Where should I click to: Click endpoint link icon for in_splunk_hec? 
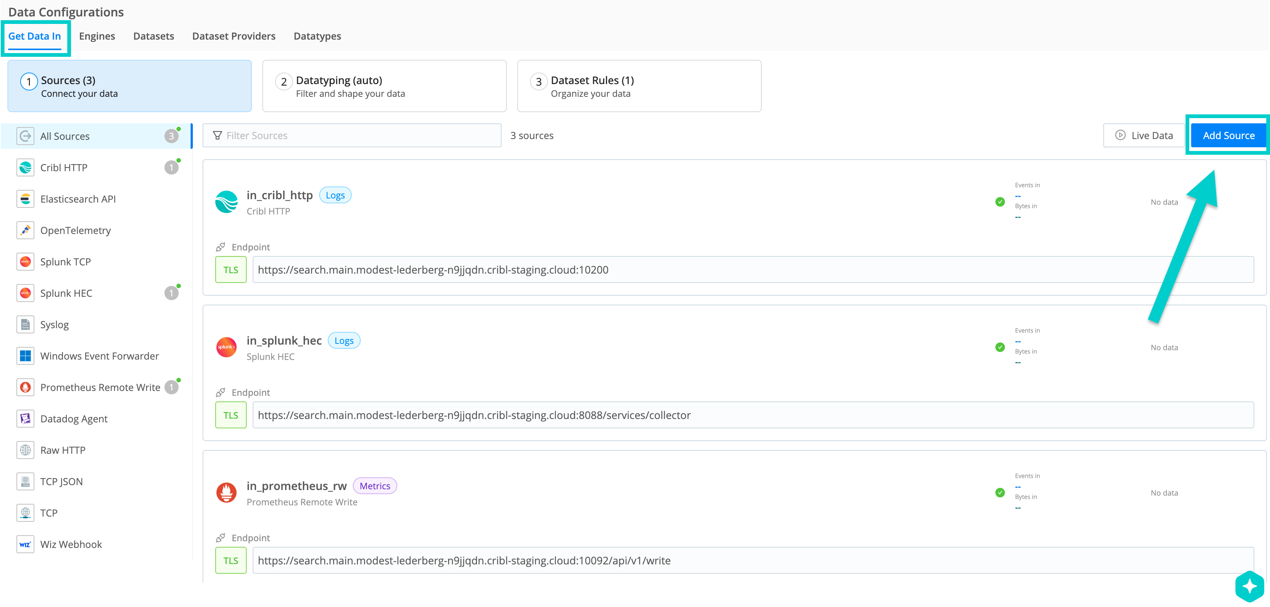coord(221,392)
